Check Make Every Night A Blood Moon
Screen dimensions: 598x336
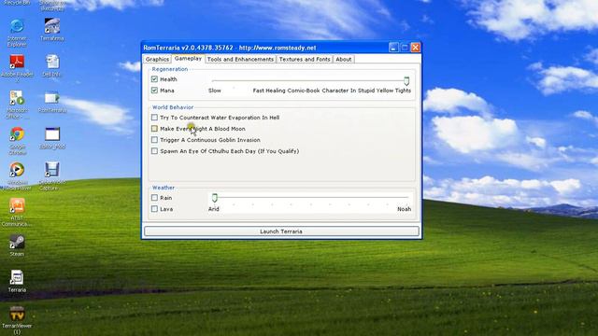tap(154, 129)
